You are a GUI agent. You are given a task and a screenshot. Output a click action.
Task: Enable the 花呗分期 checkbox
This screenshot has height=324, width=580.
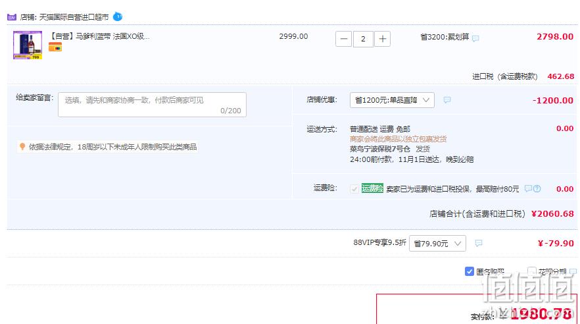coord(531,271)
